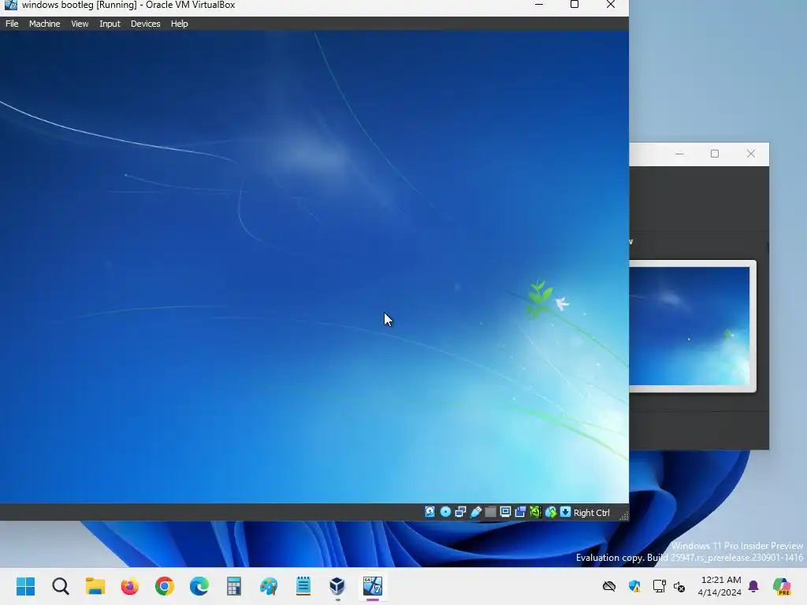Click the network tray icon

[x=660, y=586]
